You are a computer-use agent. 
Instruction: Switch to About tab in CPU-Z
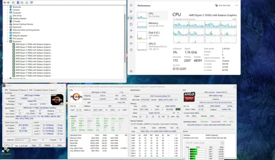52,90
